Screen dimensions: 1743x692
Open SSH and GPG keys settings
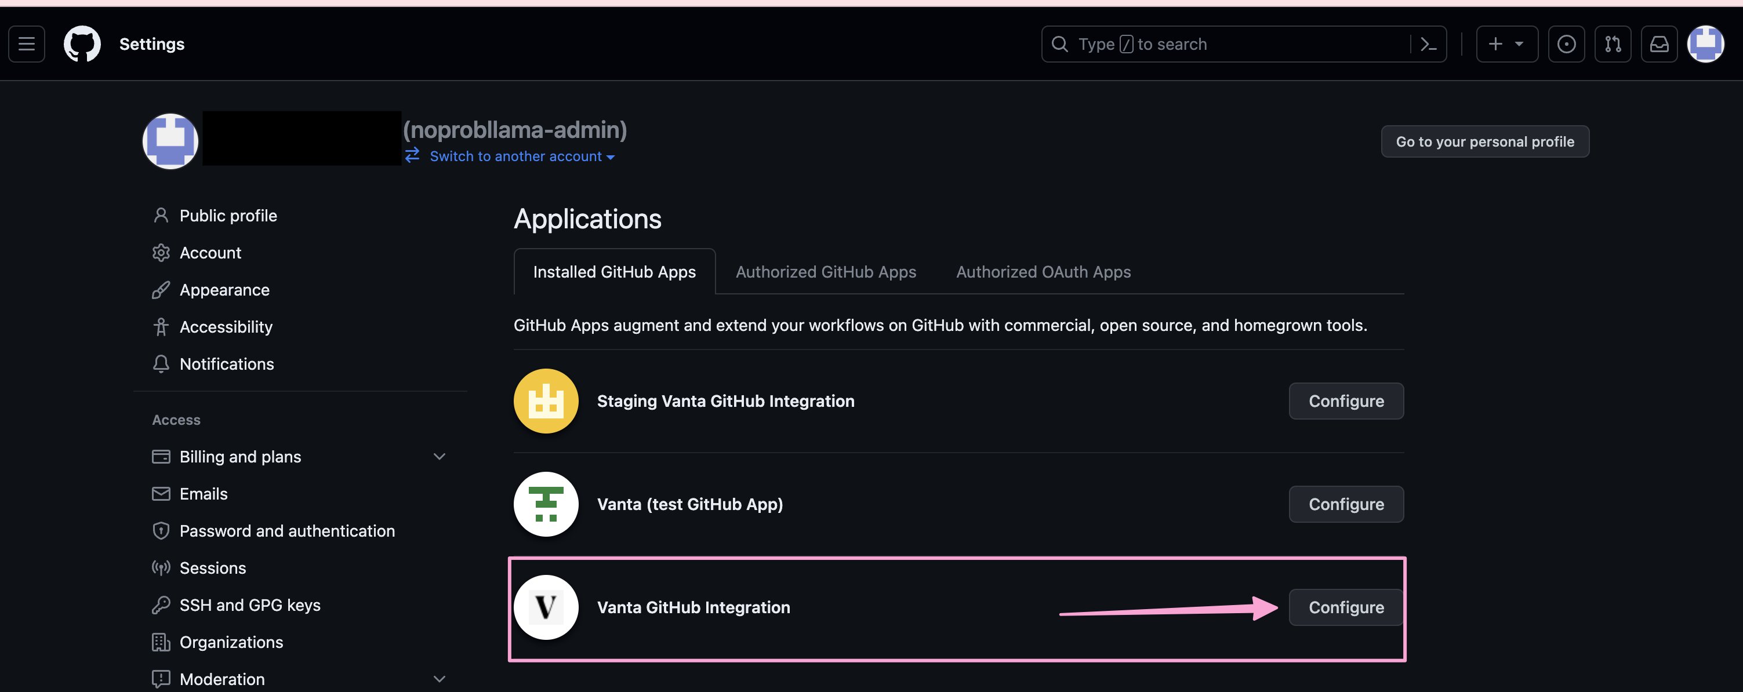coord(250,604)
